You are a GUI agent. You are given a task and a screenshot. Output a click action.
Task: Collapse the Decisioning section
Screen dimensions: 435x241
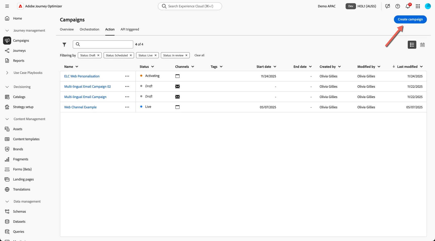(x=7, y=87)
